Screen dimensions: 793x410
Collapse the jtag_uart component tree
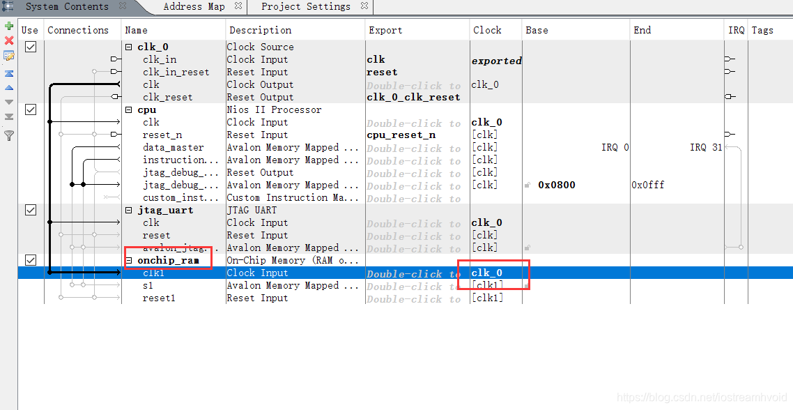(x=128, y=210)
